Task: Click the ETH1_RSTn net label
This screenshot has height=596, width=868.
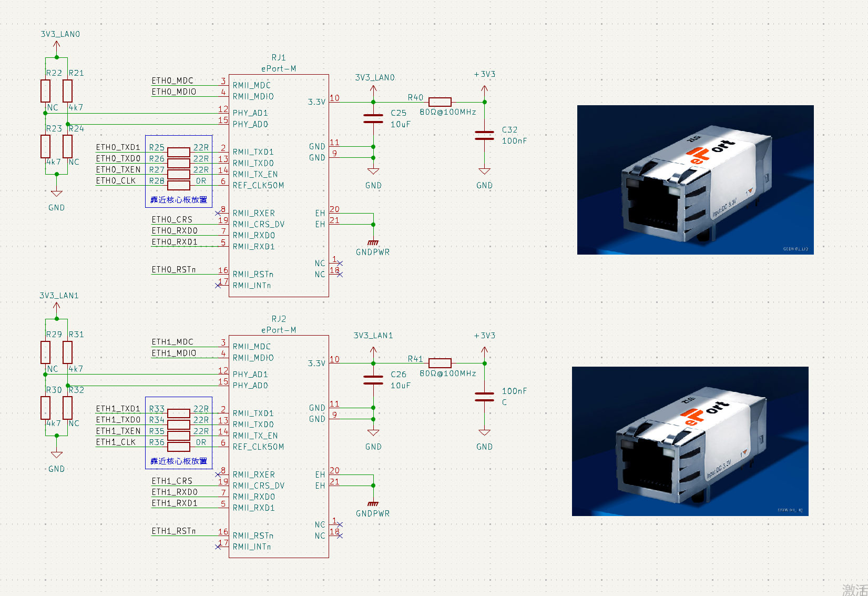Action: pyautogui.click(x=173, y=531)
